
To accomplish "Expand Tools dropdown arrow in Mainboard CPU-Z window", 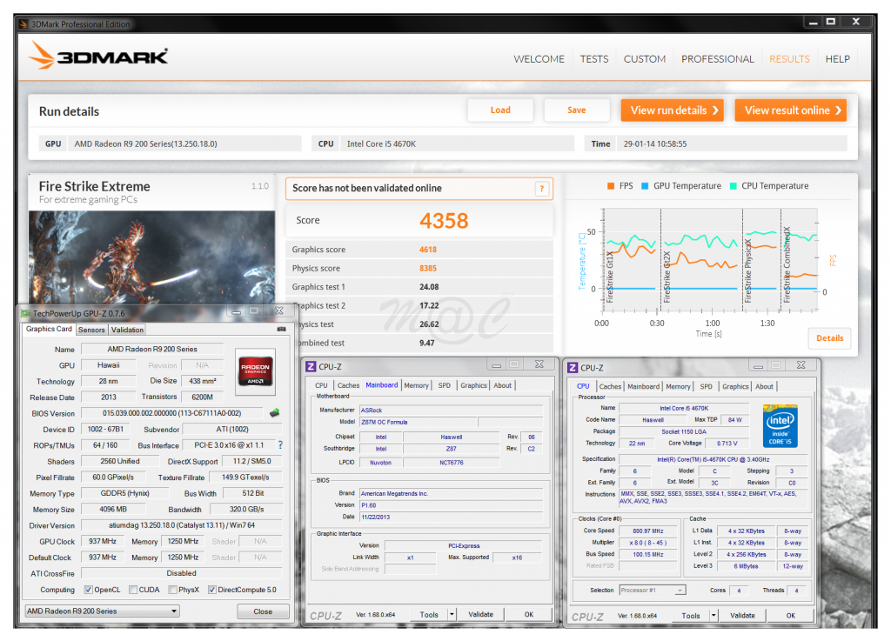I will 452,614.
